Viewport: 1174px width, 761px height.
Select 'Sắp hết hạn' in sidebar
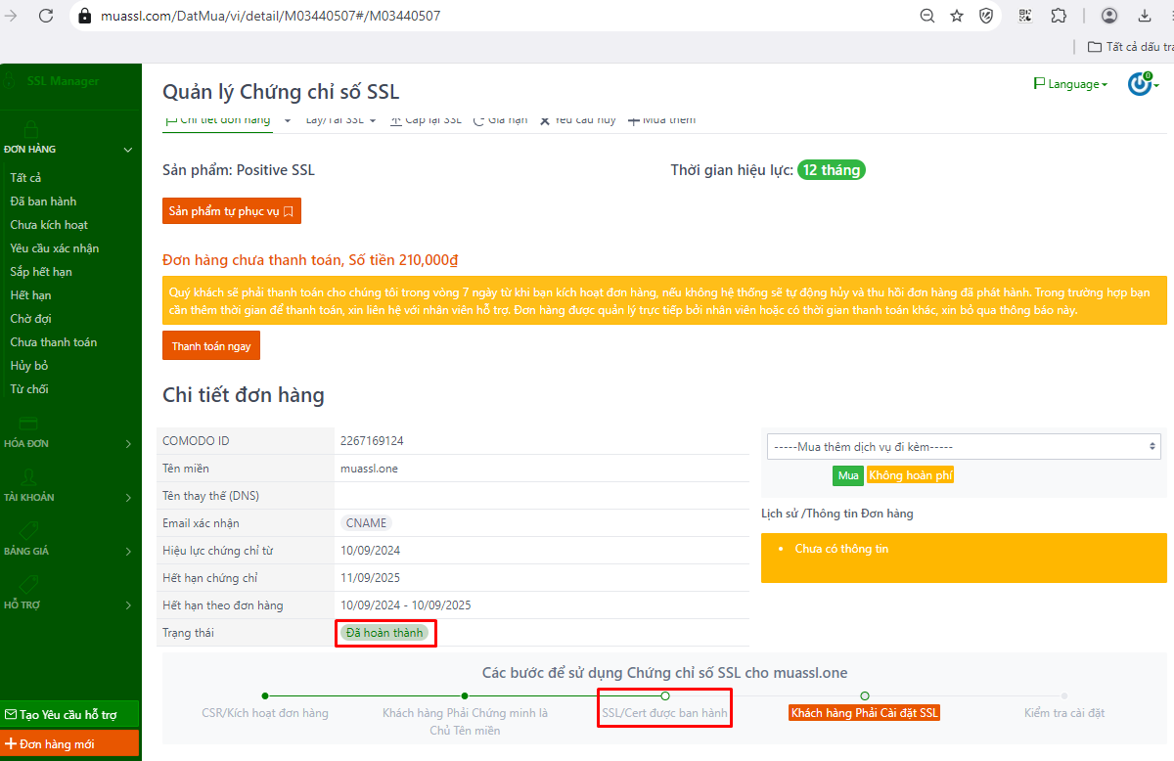pyautogui.click(x=40, y=272)
